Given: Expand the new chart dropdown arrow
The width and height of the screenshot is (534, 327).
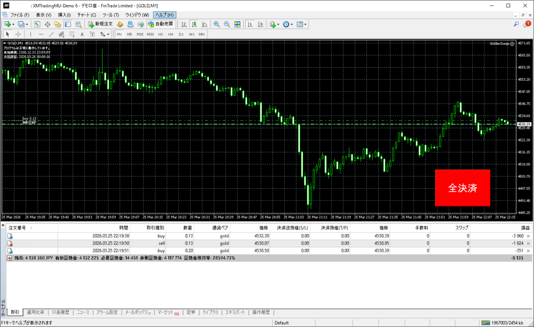Looking at the screenshot, I should (x=13, y=24).
